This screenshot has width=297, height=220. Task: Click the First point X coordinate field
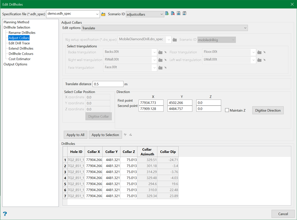click(151, 103)
